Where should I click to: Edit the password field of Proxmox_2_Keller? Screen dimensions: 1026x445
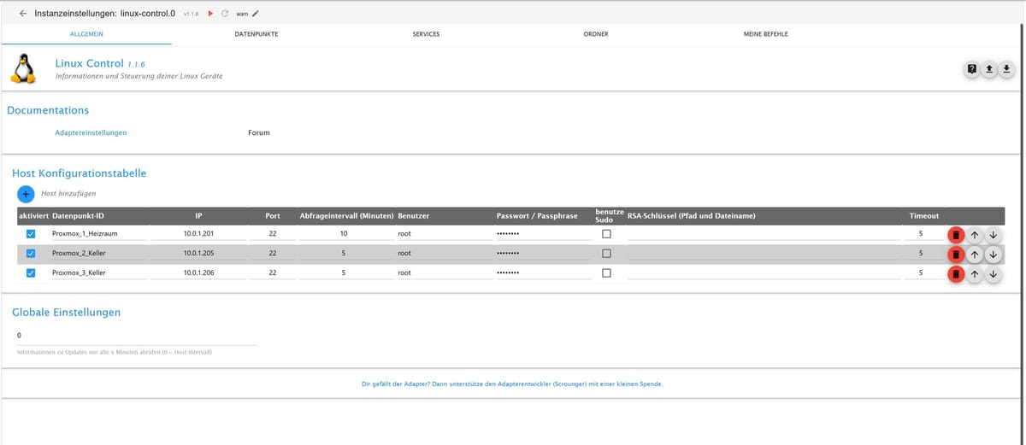pyautogui.click(x=543, y=253)
